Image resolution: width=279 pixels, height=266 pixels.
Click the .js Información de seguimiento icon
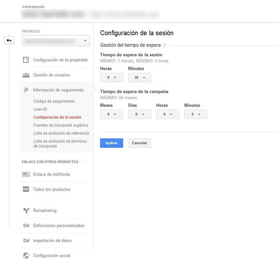tap(26, 90)
